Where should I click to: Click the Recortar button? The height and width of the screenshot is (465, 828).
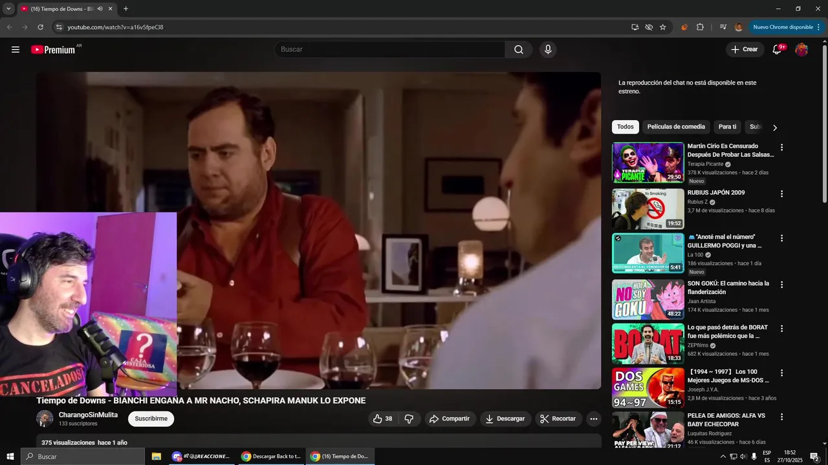pyautogui.click(x=558, y=418)
